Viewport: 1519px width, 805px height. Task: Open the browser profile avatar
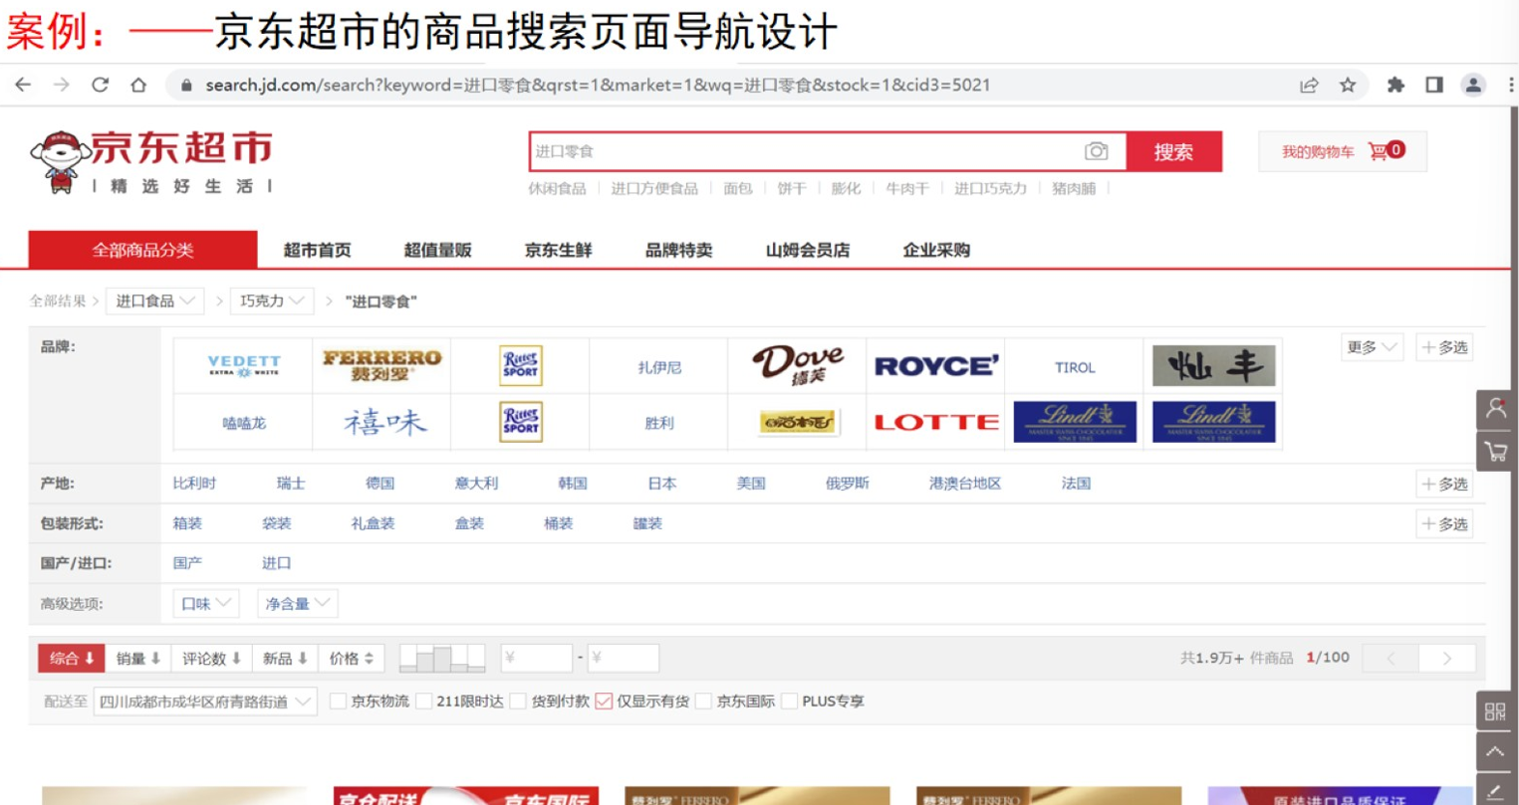click(x=1473, y=86)
